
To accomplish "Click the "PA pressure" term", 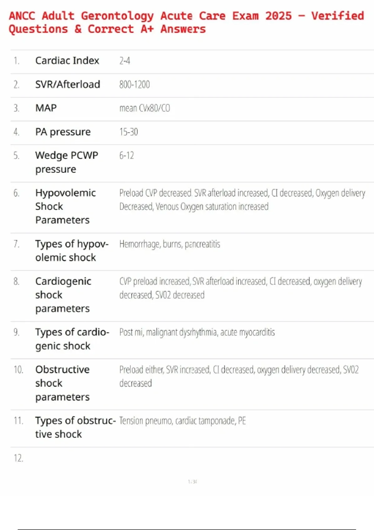I will click(63, 132).
